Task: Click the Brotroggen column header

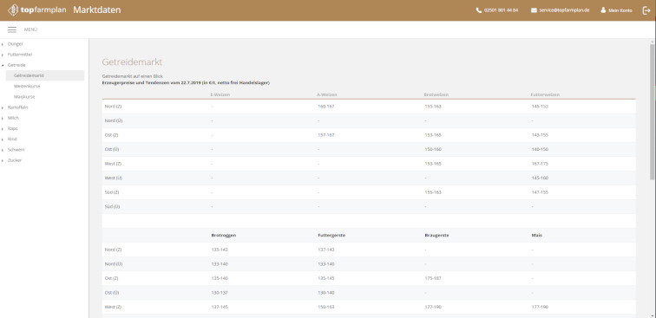Action: tap(224, 236)
